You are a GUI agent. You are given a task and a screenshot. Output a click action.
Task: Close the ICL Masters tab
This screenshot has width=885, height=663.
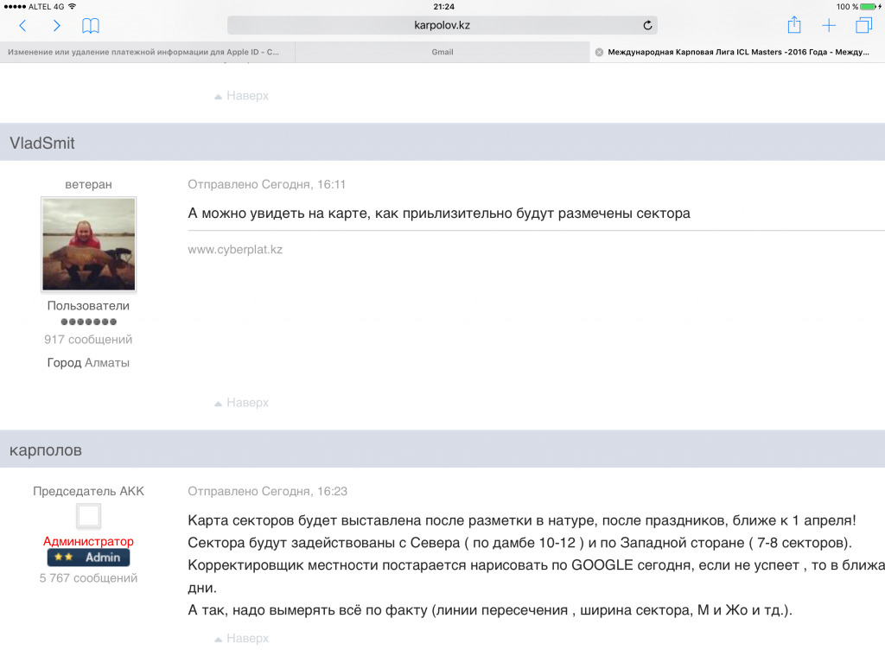pos(599,53)
